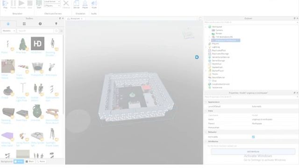Click the Toolbox search field
299x168 pixels.
(x=36, y=31)
